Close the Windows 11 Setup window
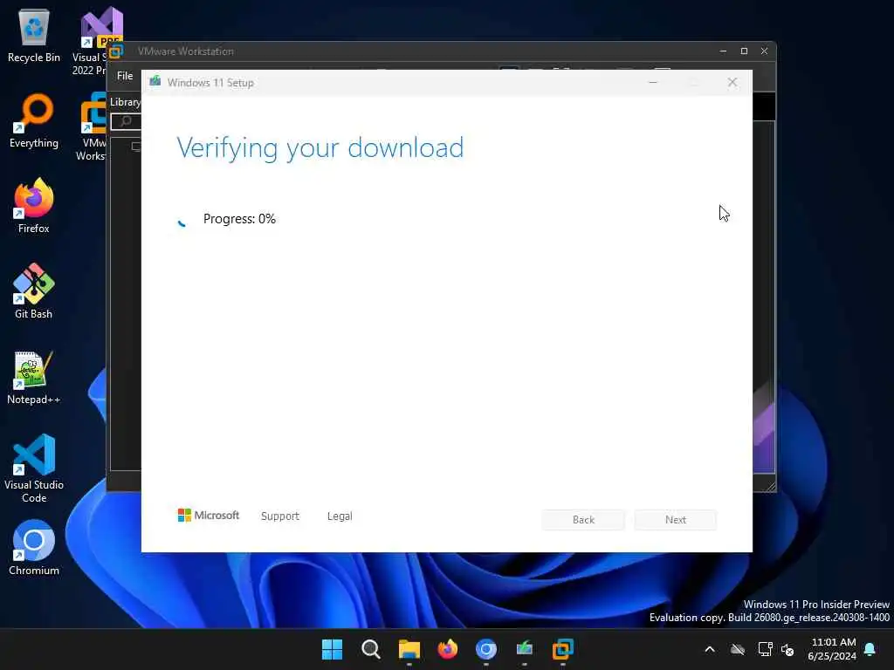The width and height of the screenshot is (894, 670). click(732, 83)
